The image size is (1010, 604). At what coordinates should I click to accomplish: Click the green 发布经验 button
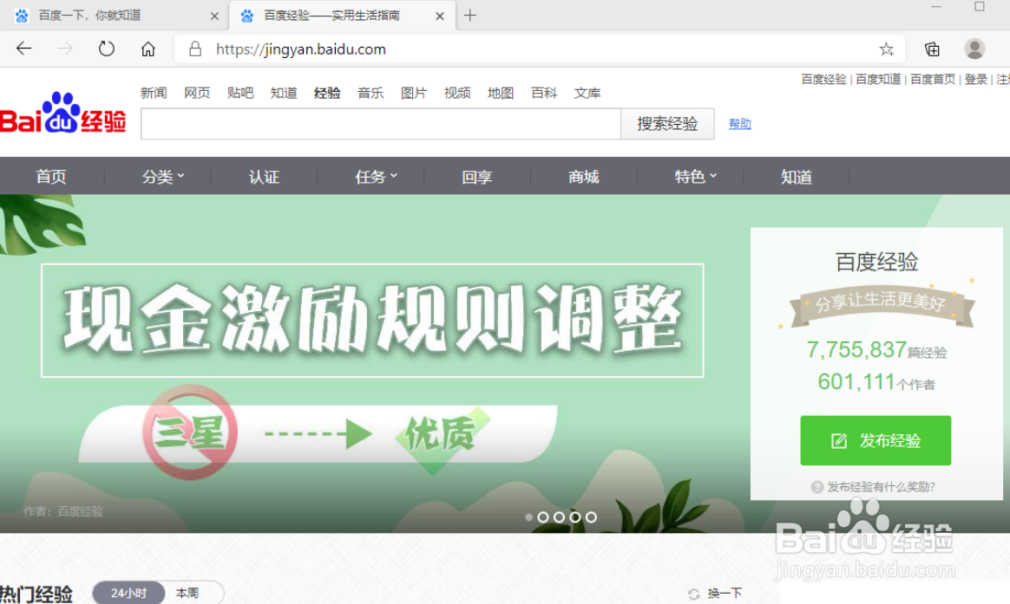click(x=876, y=440)
